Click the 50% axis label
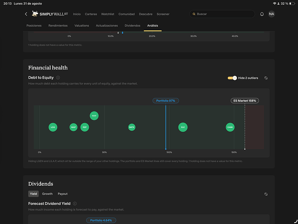 (104, 152)
